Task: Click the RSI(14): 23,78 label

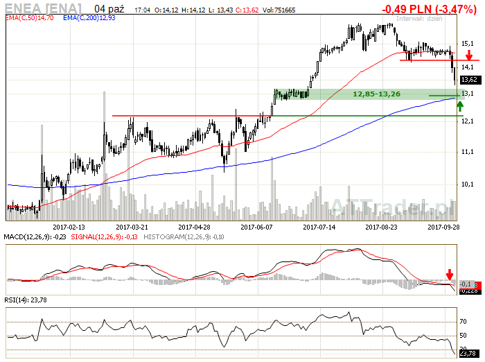Action: point(26,300)
